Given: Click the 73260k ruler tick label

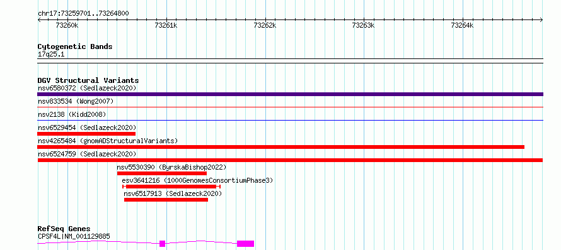Looking at the screenshot, I should tap(67, 25).
